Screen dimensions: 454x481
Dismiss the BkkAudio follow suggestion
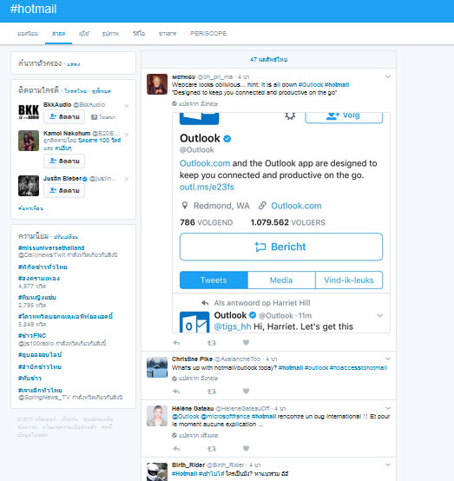click(x=127, y=106)
